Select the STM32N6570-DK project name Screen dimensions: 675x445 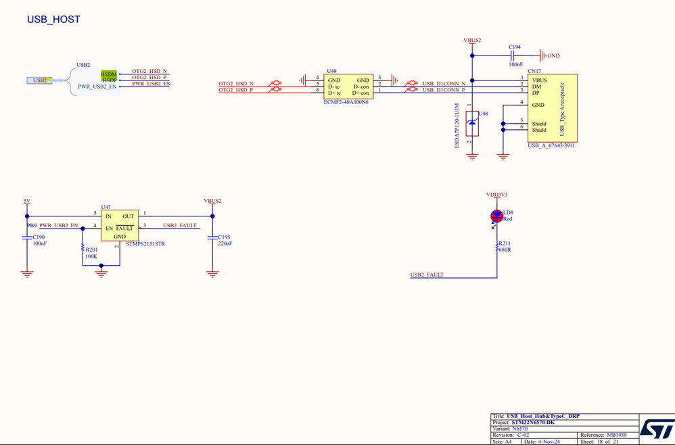coord(533,423)
